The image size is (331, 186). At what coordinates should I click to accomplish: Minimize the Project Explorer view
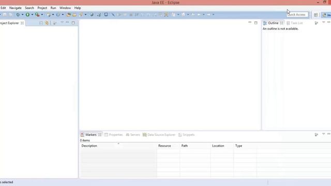[67, 22]
